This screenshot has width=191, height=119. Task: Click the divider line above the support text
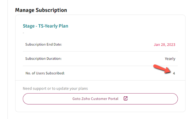tap(100, 80)
